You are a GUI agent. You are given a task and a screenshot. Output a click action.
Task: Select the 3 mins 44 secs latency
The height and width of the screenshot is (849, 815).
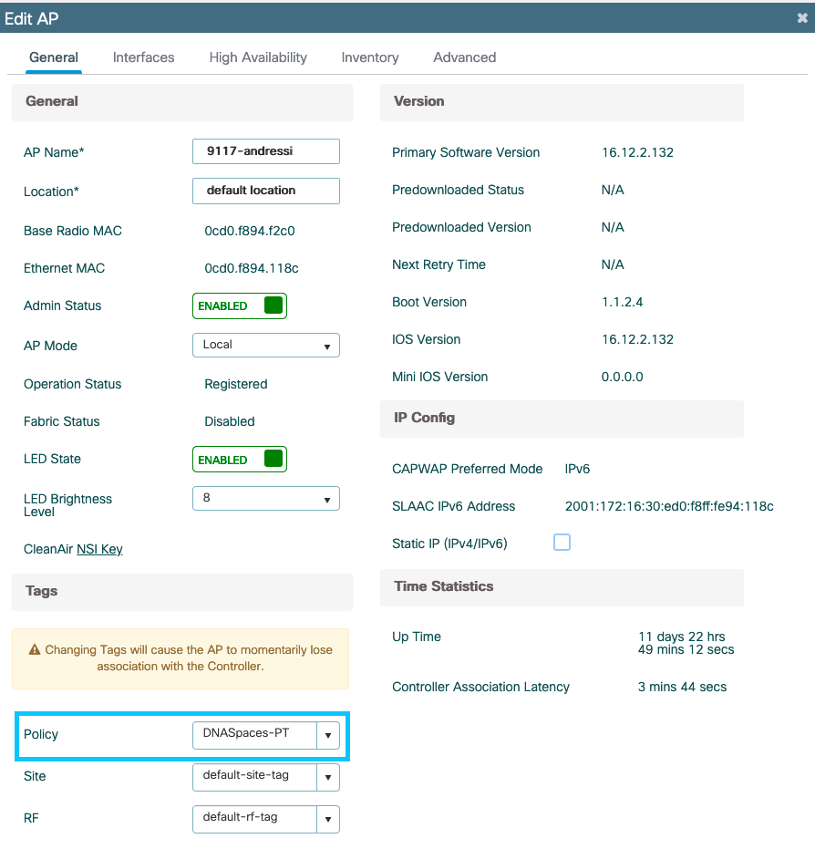click(682, 687)
